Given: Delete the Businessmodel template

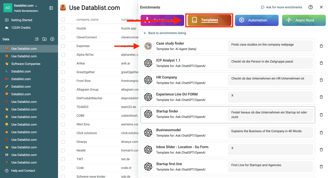Looking at the screenshot, I should coord(321,133).
